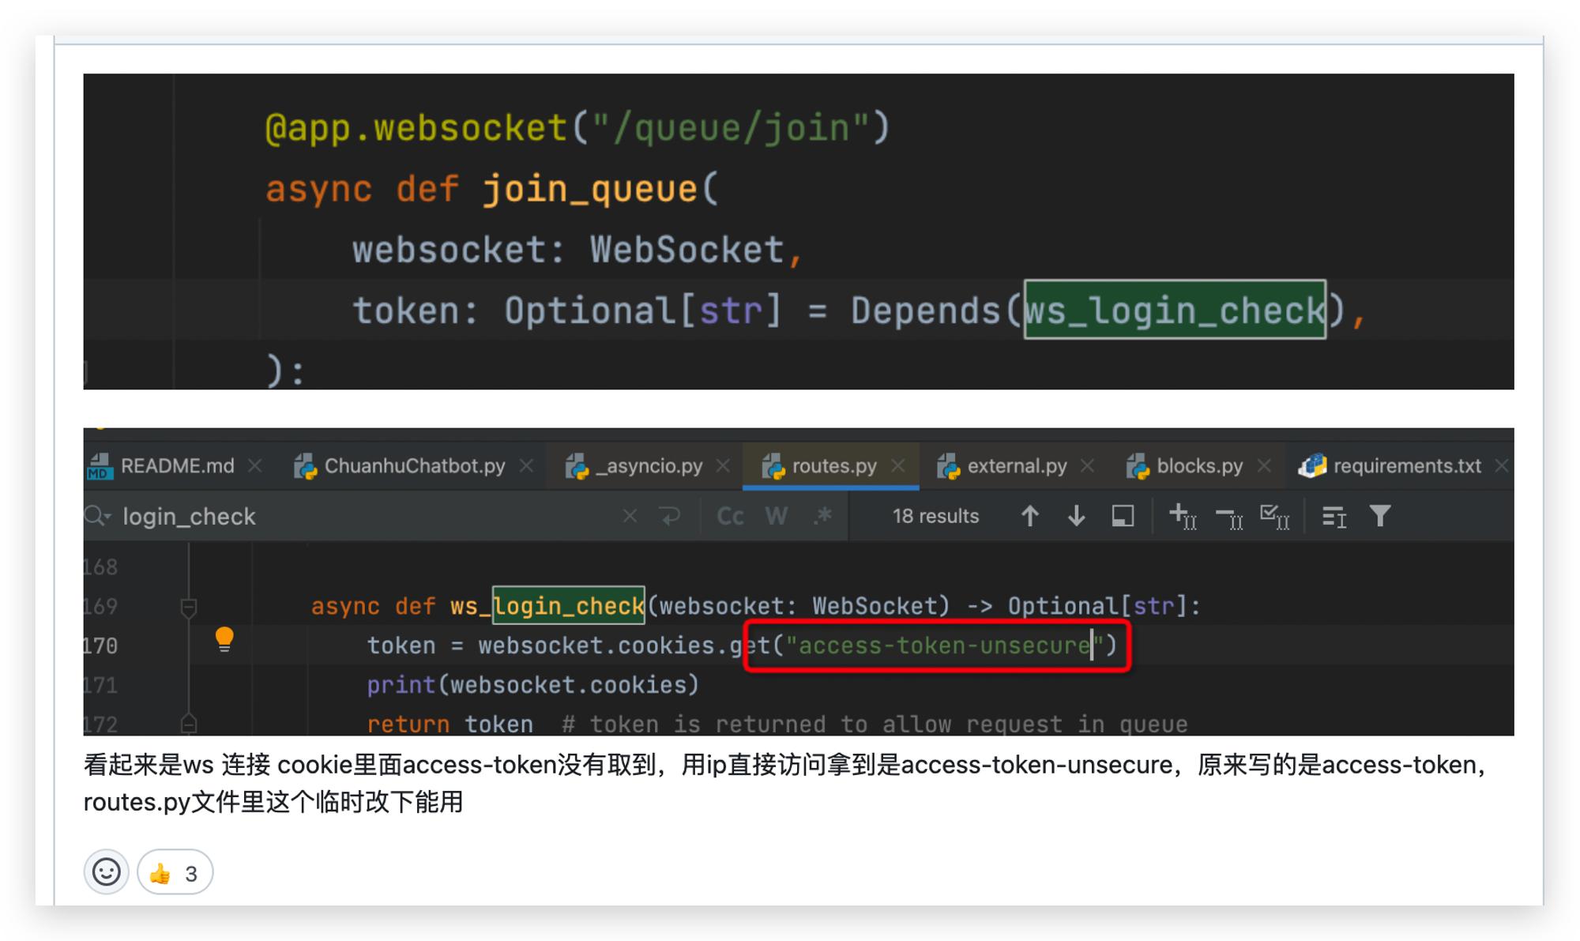Click highlighted login_check in function definition
This screenshot has height=941, width=1580.
pos(569,607)
